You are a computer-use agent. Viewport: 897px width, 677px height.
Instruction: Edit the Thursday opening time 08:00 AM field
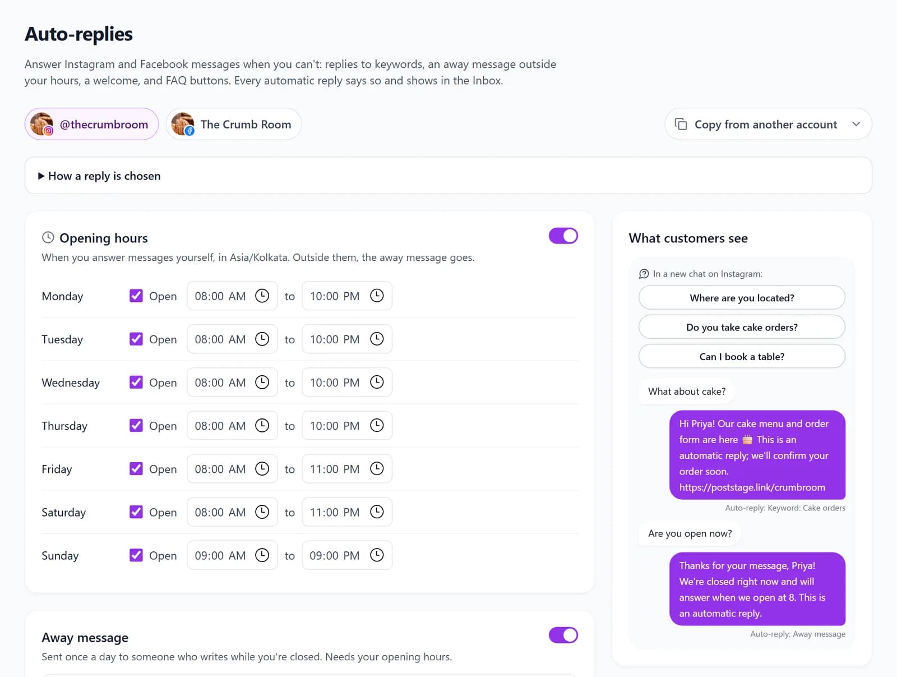point(232,425)
